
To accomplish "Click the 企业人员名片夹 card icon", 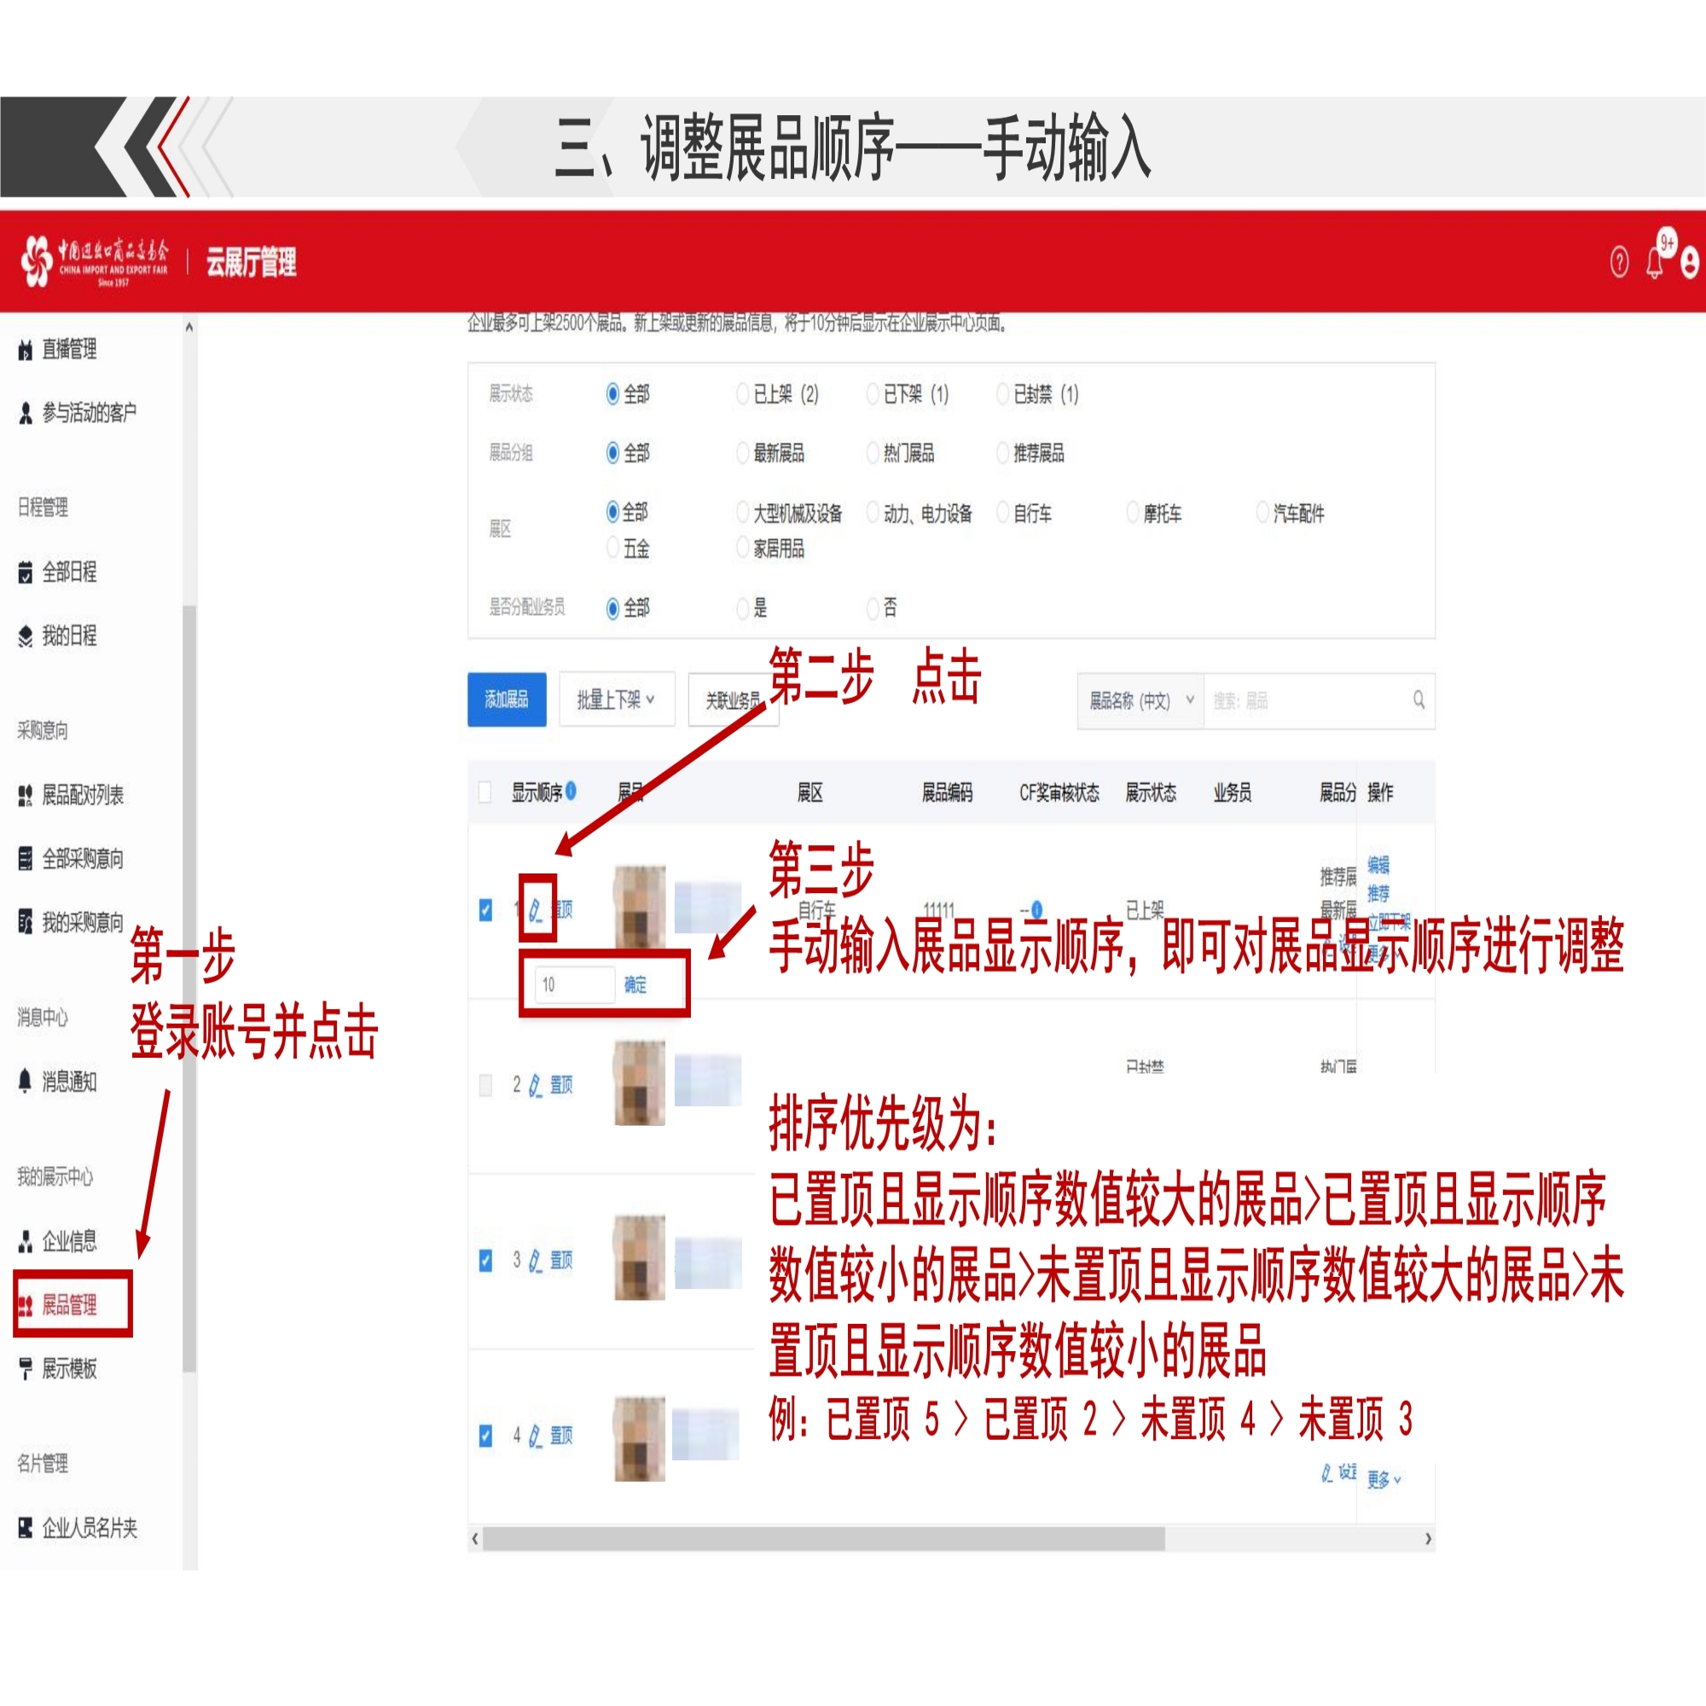I will click(26, 1528).
